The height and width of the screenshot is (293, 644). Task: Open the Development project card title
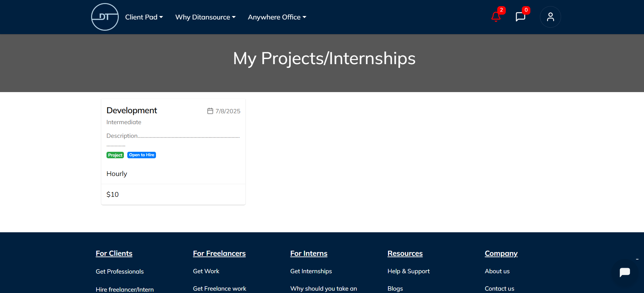tap(132, 111)
